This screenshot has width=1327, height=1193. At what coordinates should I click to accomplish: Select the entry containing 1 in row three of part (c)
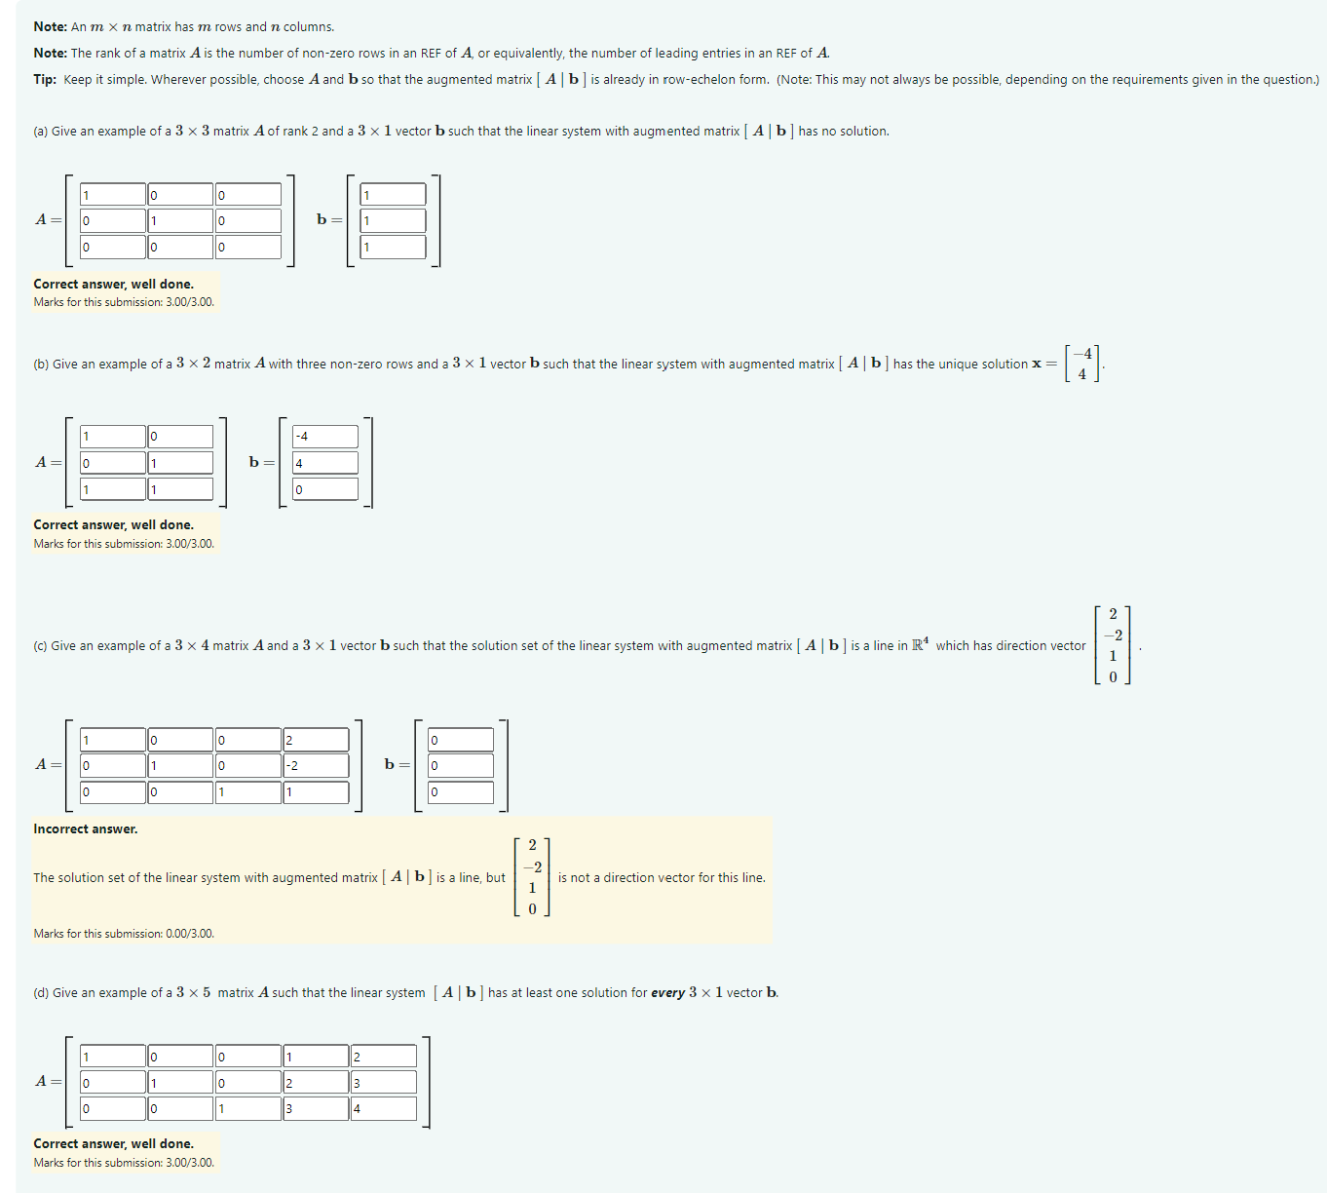248,792
